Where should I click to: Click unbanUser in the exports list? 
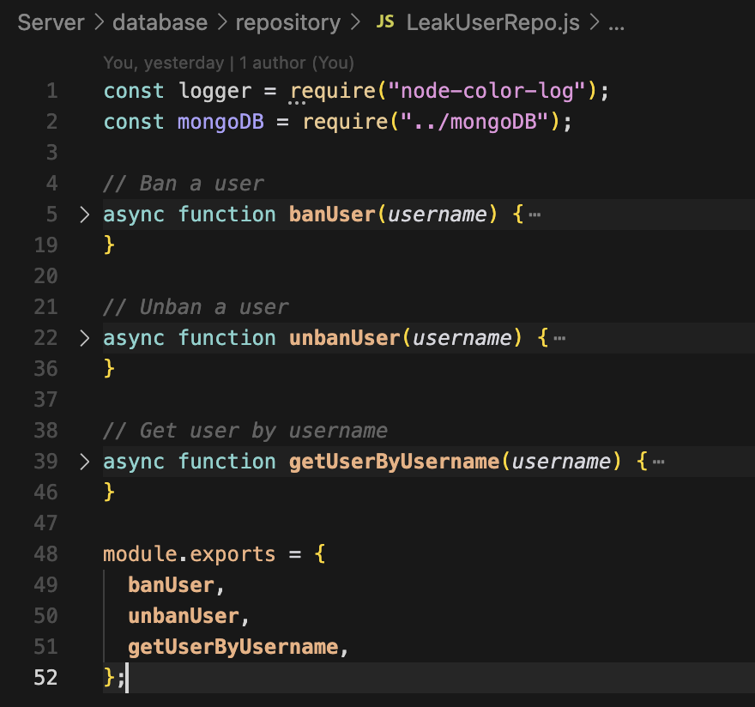[183, 616]
